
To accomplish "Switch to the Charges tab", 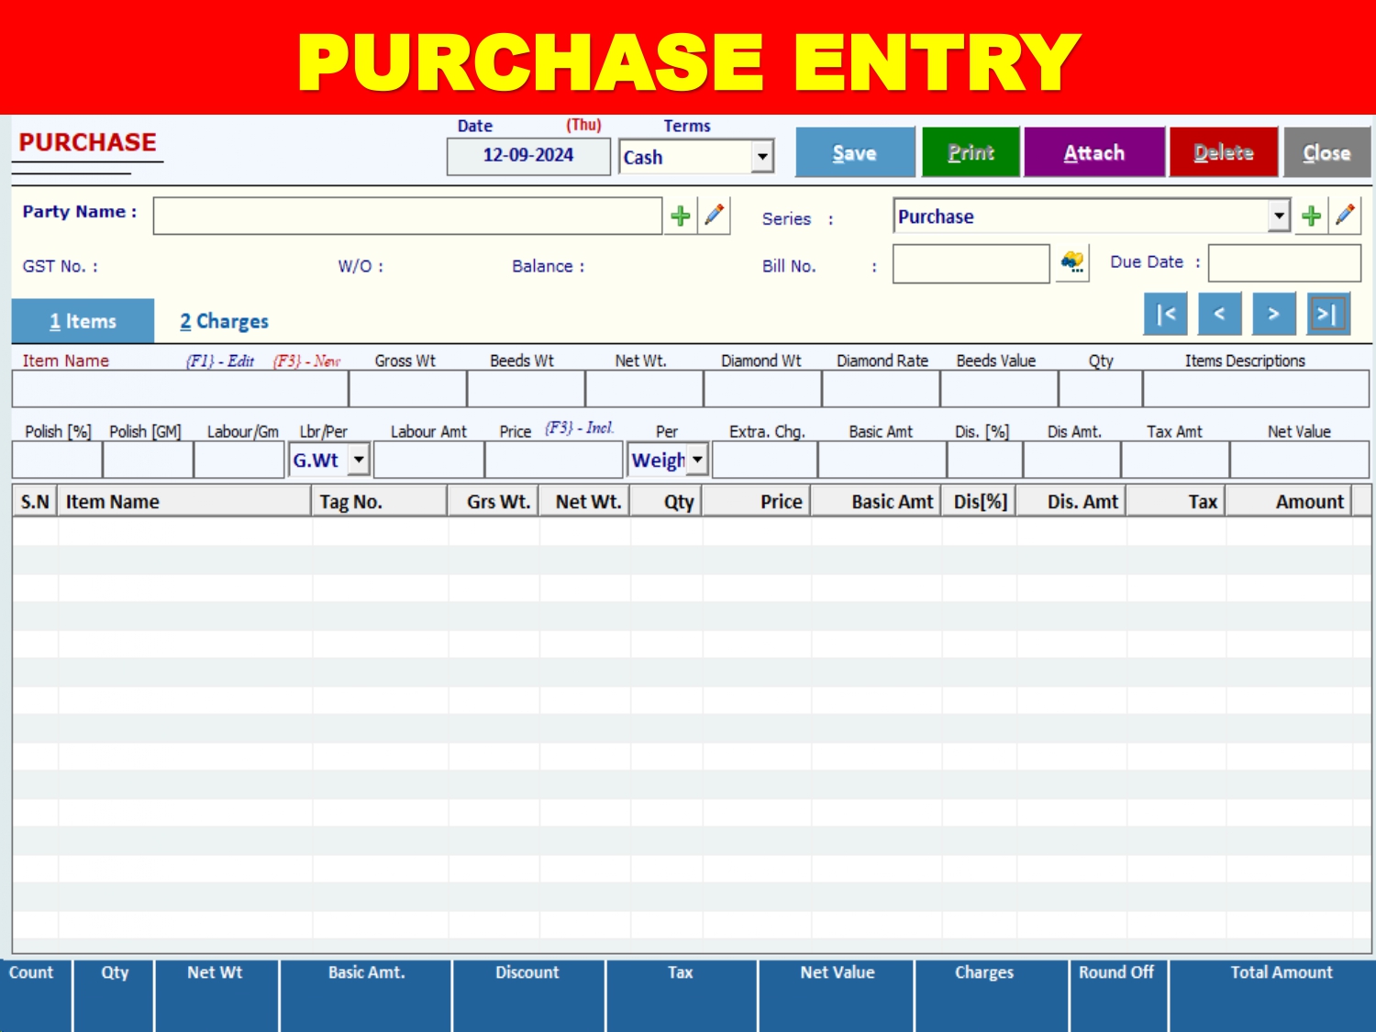I will (224, 321).
